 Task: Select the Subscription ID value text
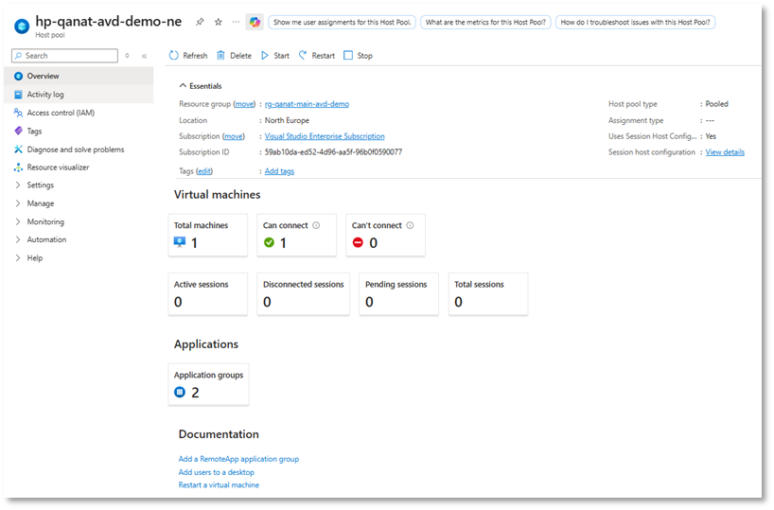click(333, 152)
